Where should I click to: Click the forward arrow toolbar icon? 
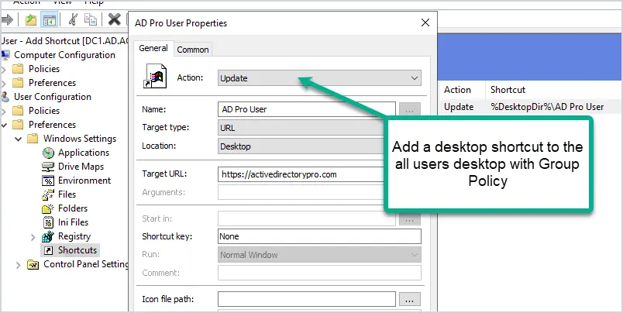(x=7, y=19)
